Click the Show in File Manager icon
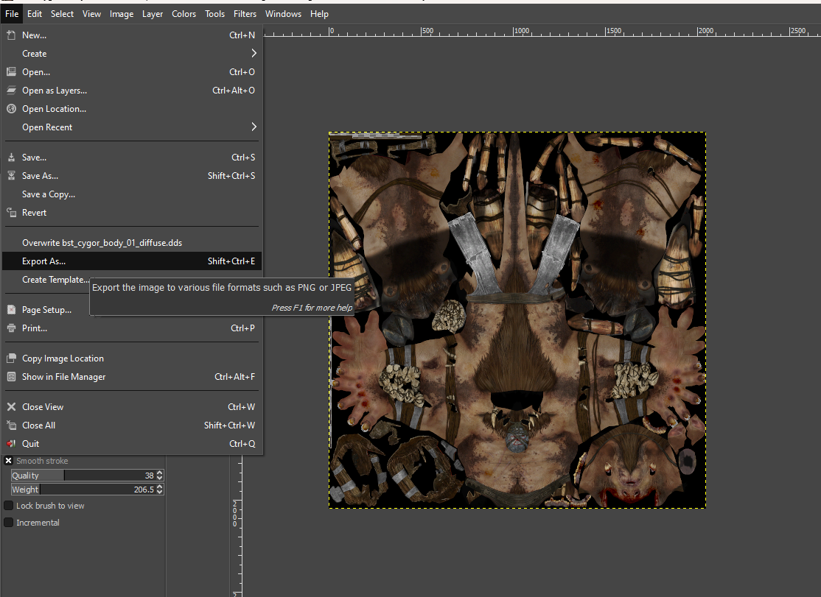This screenshot has width=821, height=597. click(11, 376)
